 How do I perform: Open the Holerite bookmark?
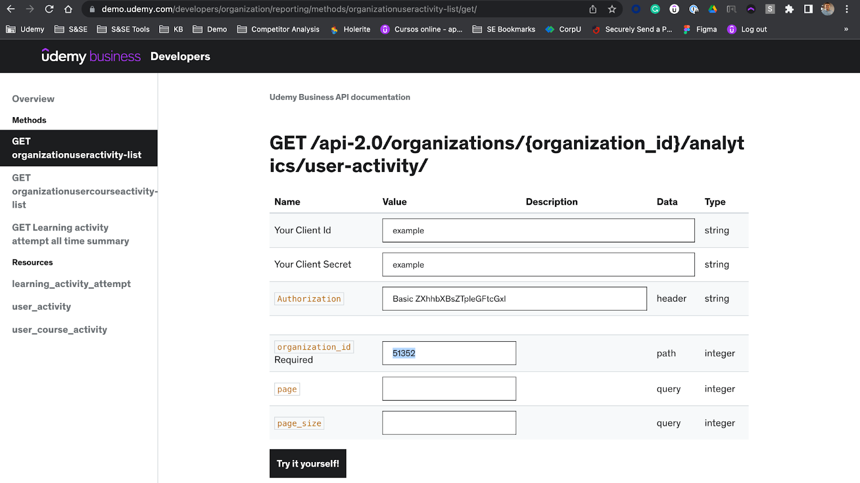coord(350,30)
